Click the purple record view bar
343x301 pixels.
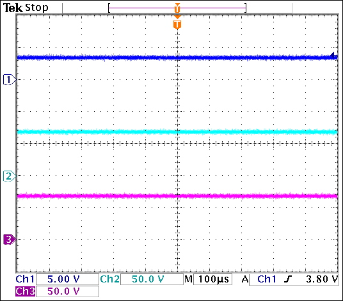(x=177, y=8)
